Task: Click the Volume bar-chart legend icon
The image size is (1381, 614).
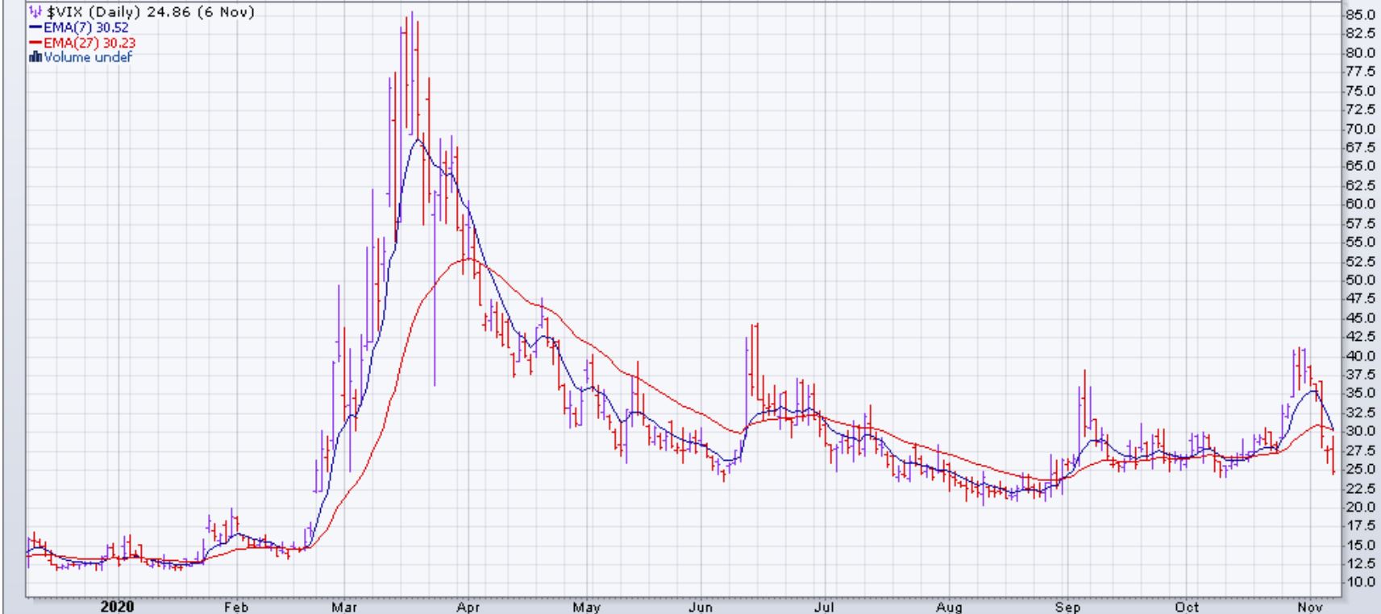Action: tap(34, 57)
